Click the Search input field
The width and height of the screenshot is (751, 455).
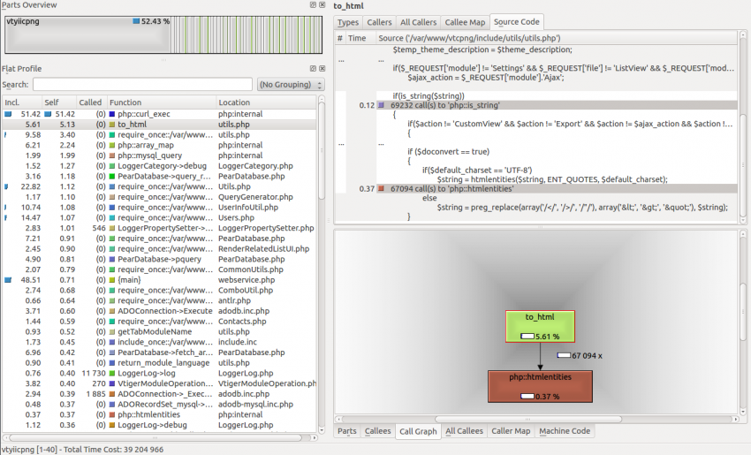click(141, 85)
